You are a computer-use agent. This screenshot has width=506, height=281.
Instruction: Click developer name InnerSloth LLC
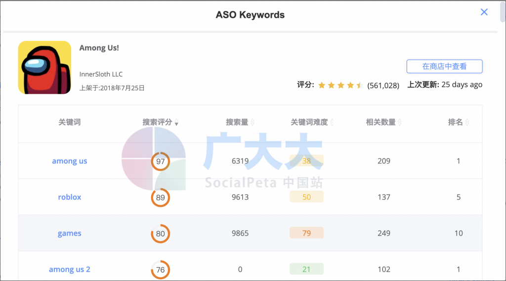(x=101, y=74)
